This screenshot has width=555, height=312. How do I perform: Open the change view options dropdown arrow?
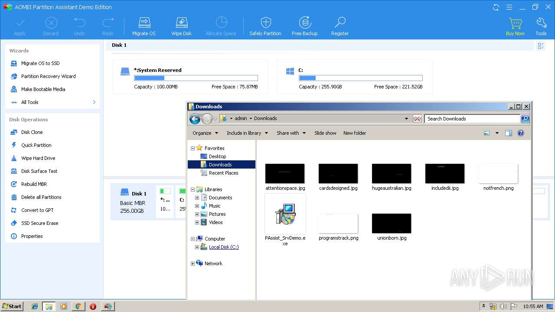click(497, 133)
